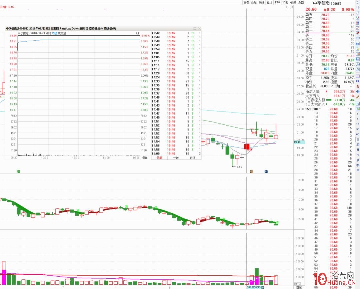
Task: Click the 均线 label in popup header
Action: click(54, 33)
